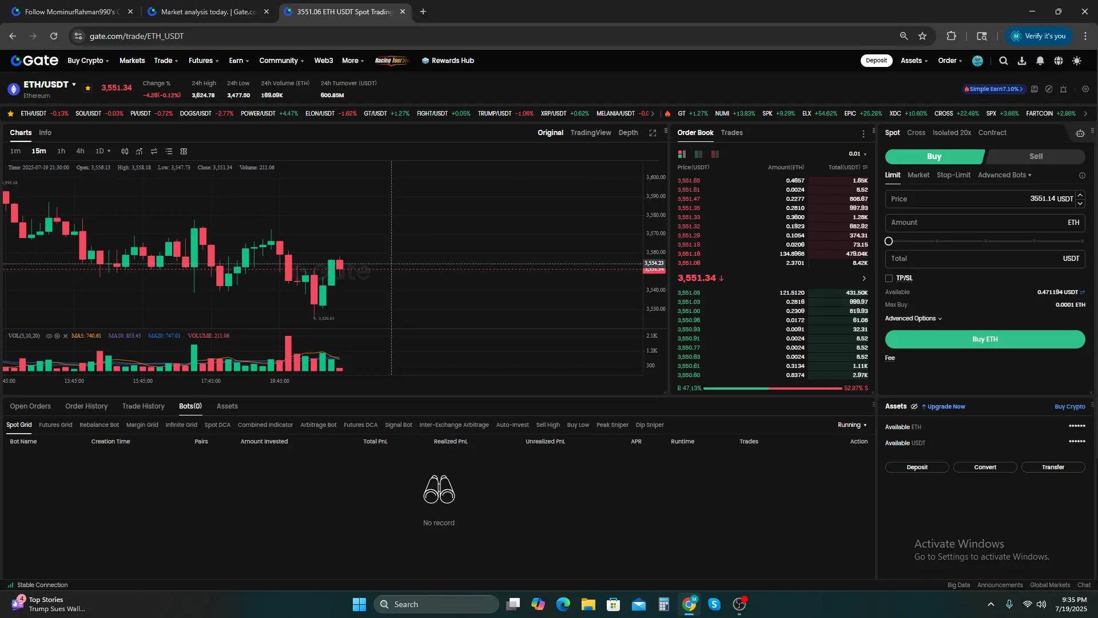Screen dimensions: 1098x618
Task: Show only sell orders in the order book
Action: (715, 154)
